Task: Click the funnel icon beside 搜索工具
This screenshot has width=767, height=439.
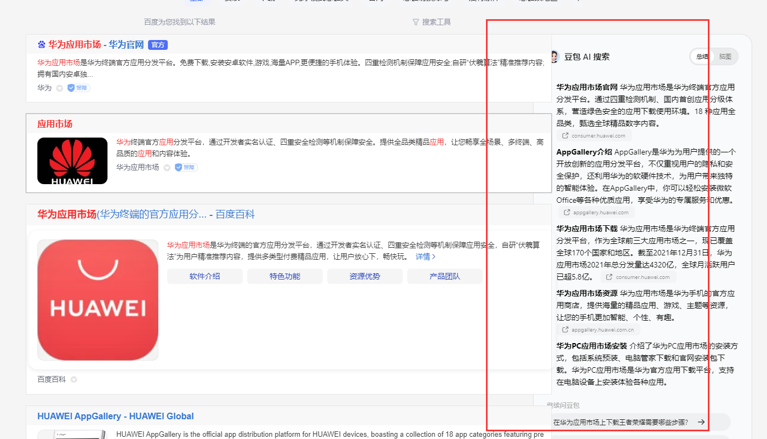Action: coord(416,22)
